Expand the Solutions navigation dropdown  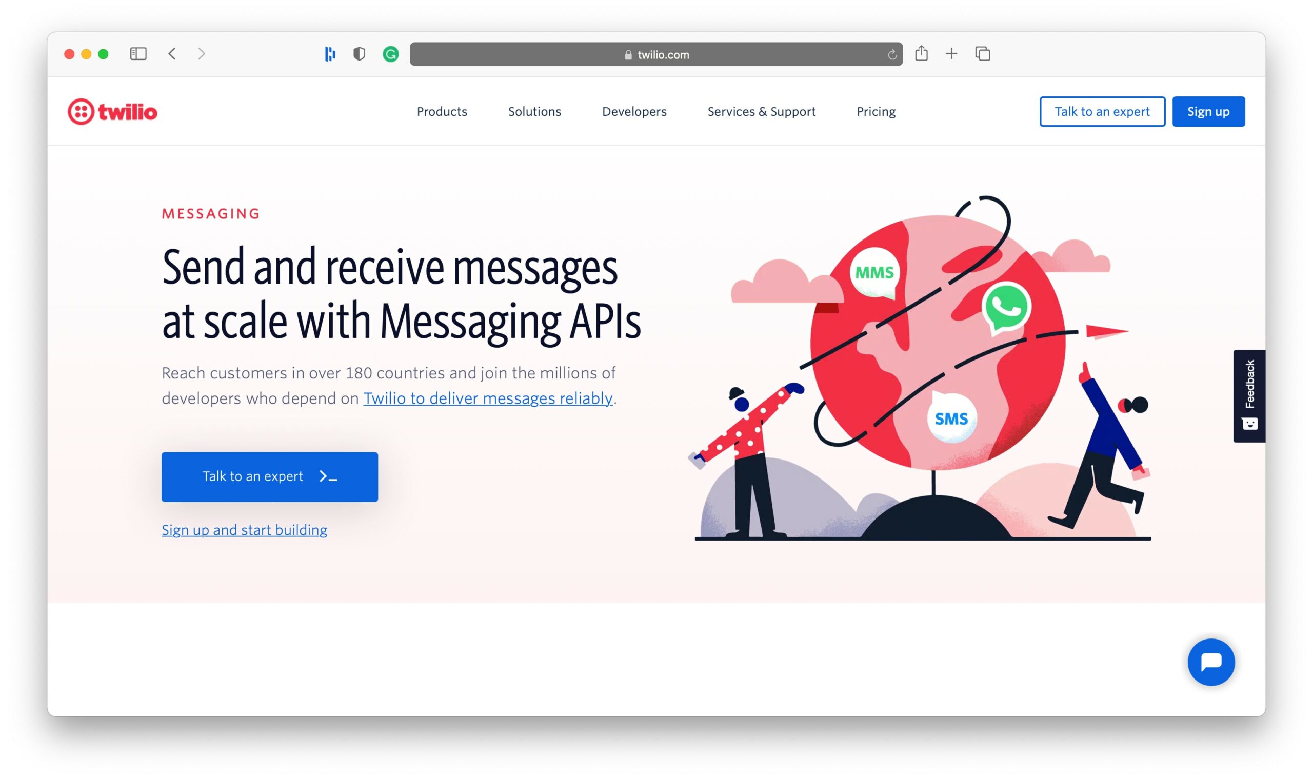(535, 110)
